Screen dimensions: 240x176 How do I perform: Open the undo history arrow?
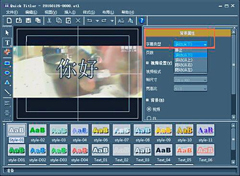pyautogui.click(x=97, y=21)
